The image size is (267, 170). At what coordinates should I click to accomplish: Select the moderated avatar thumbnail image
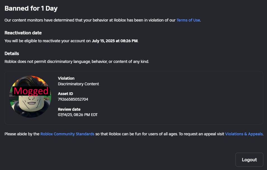click(x=30, y=97)
